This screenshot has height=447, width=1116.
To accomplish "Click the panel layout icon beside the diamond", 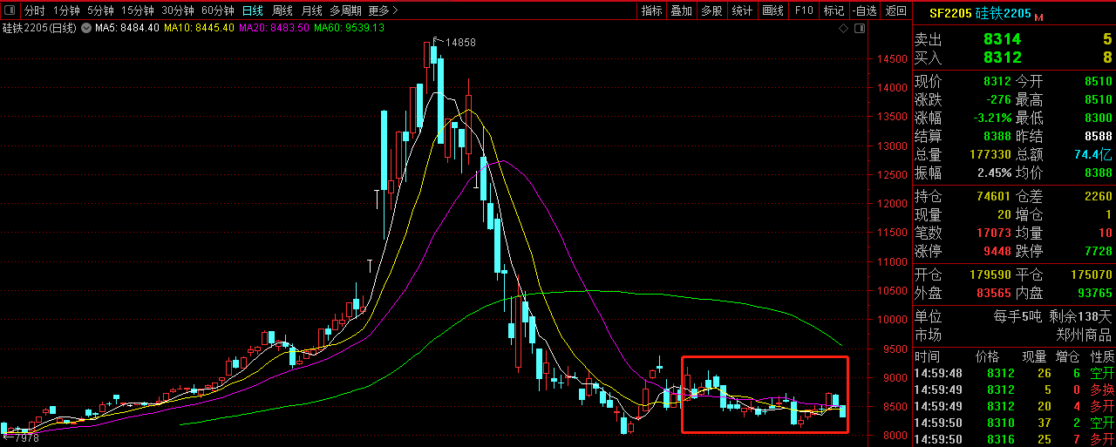I will point(860,29).
